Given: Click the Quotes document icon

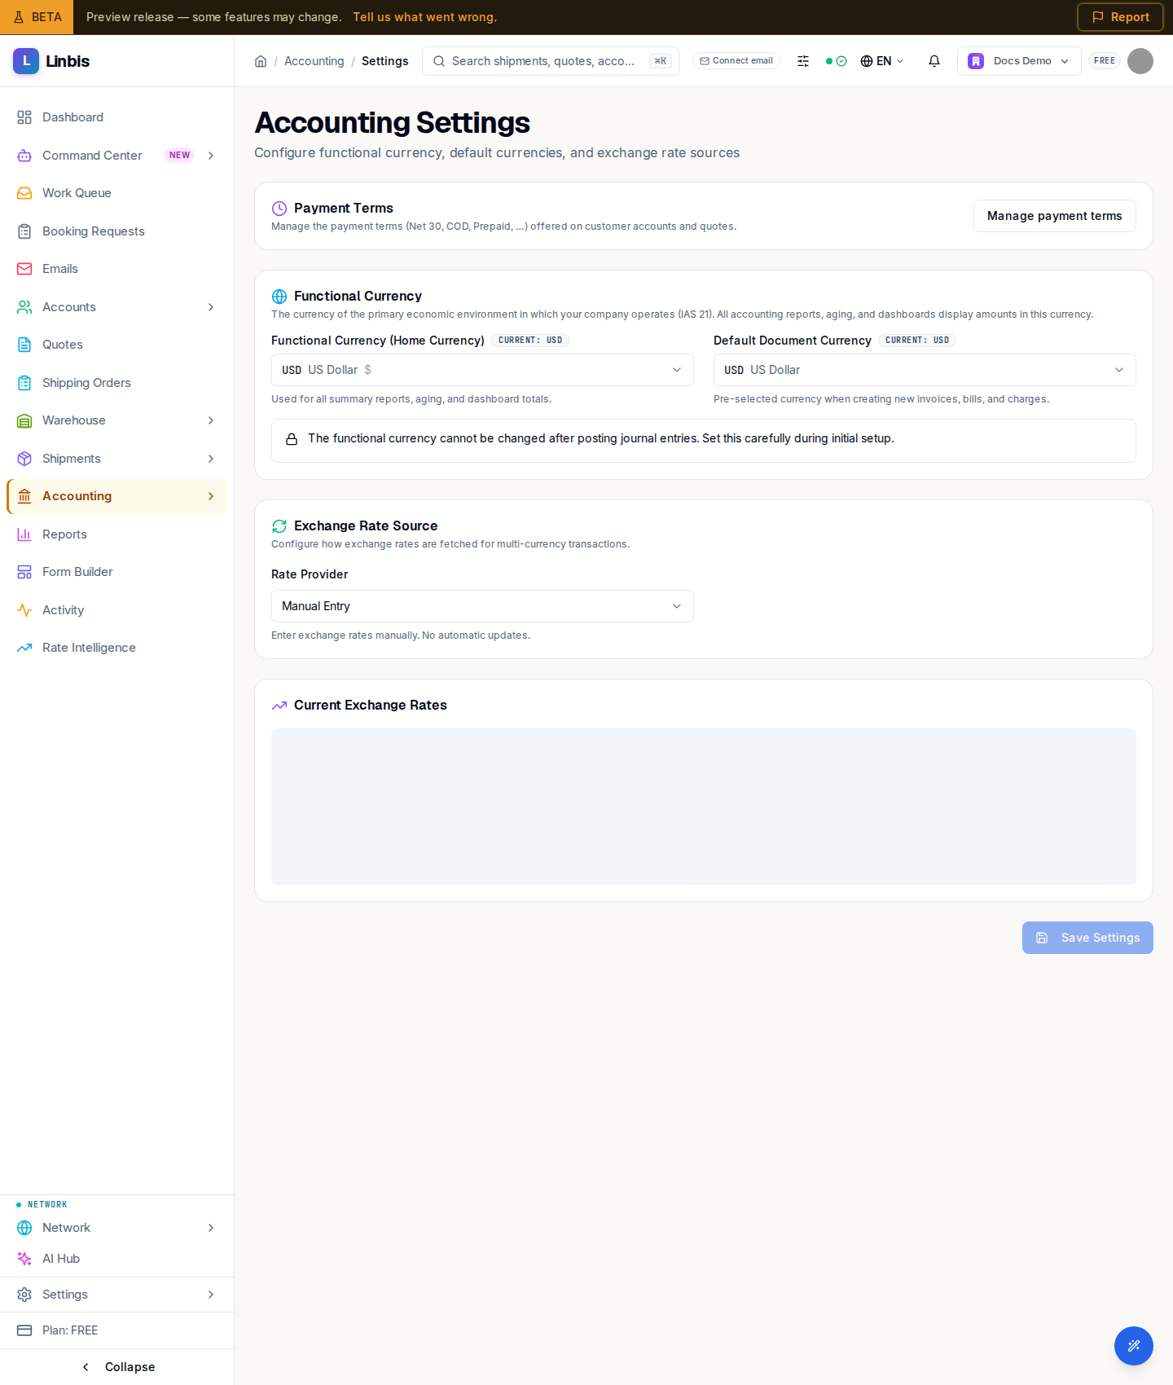Looking at the screenshot, I should 24,345.
